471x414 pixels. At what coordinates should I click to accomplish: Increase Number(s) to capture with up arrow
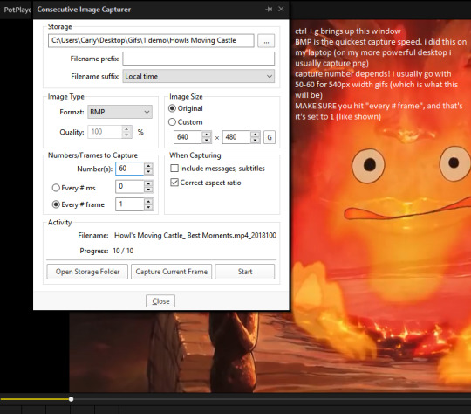pos(148,165)
